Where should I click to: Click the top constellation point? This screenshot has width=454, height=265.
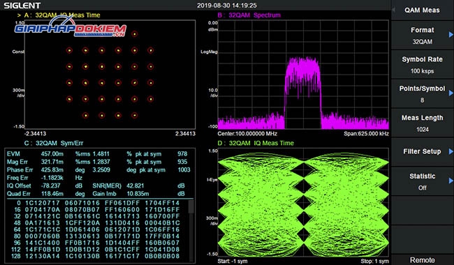click(x=134, y=34)
